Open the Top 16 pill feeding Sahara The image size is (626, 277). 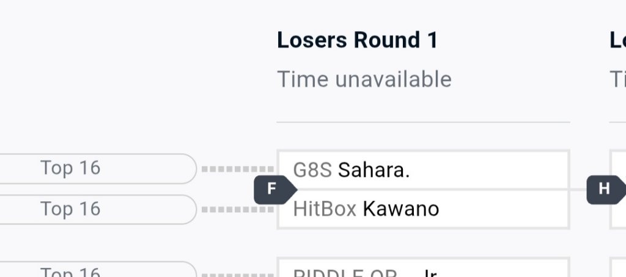pos(98,168)
